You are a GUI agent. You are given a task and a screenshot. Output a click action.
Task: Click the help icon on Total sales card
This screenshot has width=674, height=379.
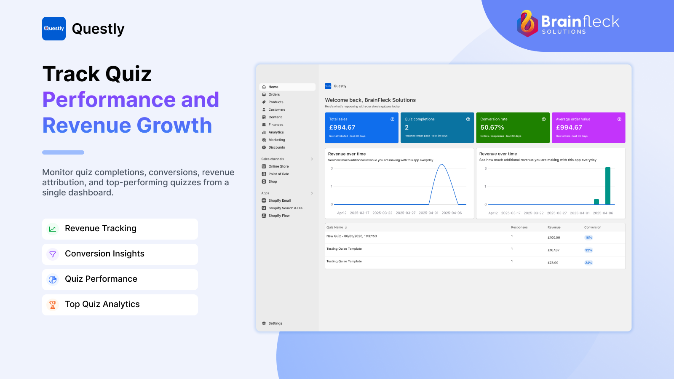[x=393, y=119]
